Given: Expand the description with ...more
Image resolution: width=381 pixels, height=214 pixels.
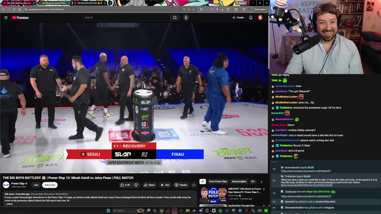Looking at the screenshot, I should pos(9,204).
